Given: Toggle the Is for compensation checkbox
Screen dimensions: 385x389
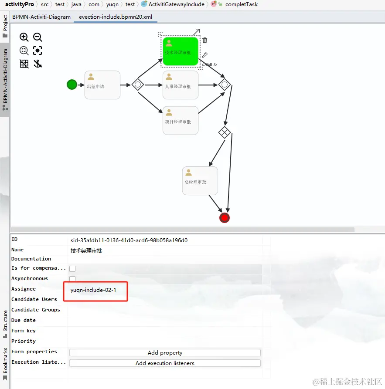Looking at the screenshot, I should coord(72,268).
